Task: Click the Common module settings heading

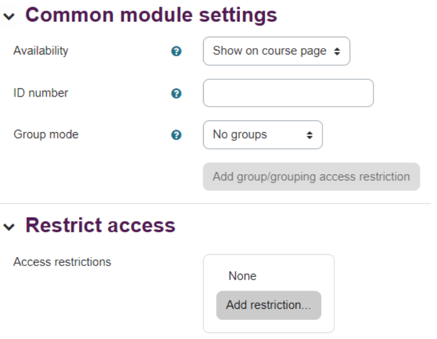Action: click(151, 15)
